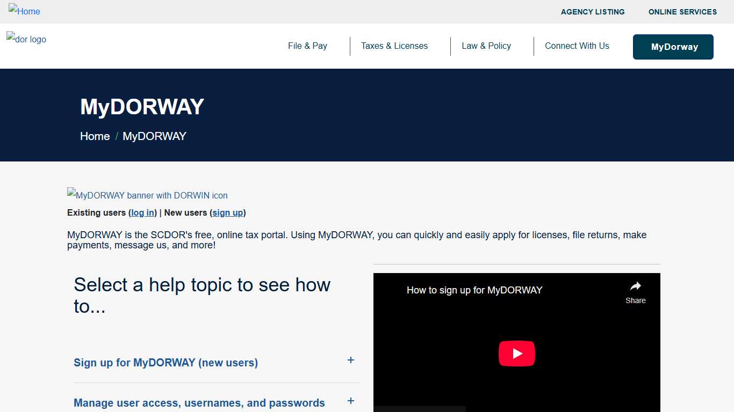Expand the plus icon beside Manage user access
Image resolution: width=734 pixels, height=412 pixels.
pos(351,401)
